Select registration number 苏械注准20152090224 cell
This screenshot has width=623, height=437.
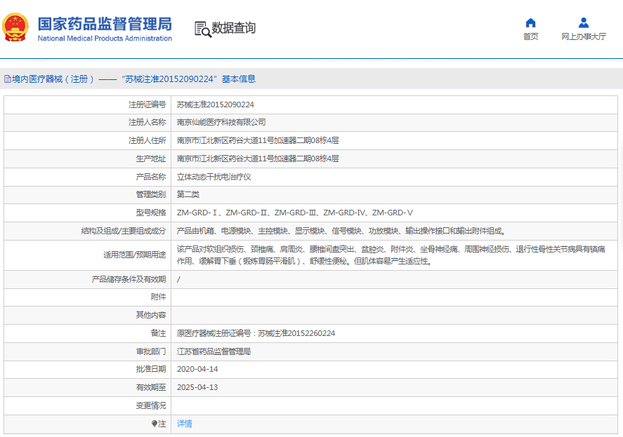[216, 105]
